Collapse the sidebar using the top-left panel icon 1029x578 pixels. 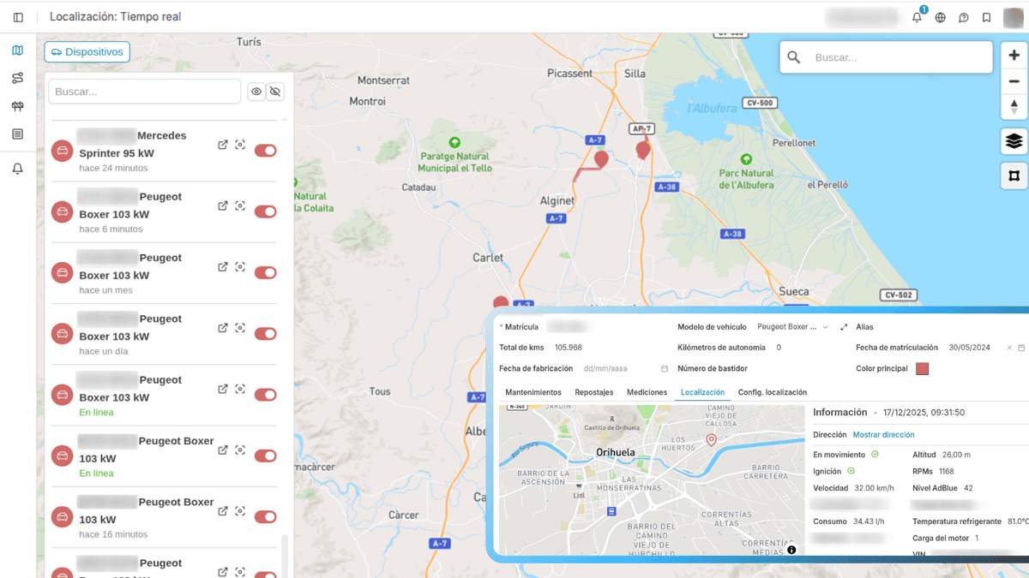pyautogui.click(x=18, y=17)
